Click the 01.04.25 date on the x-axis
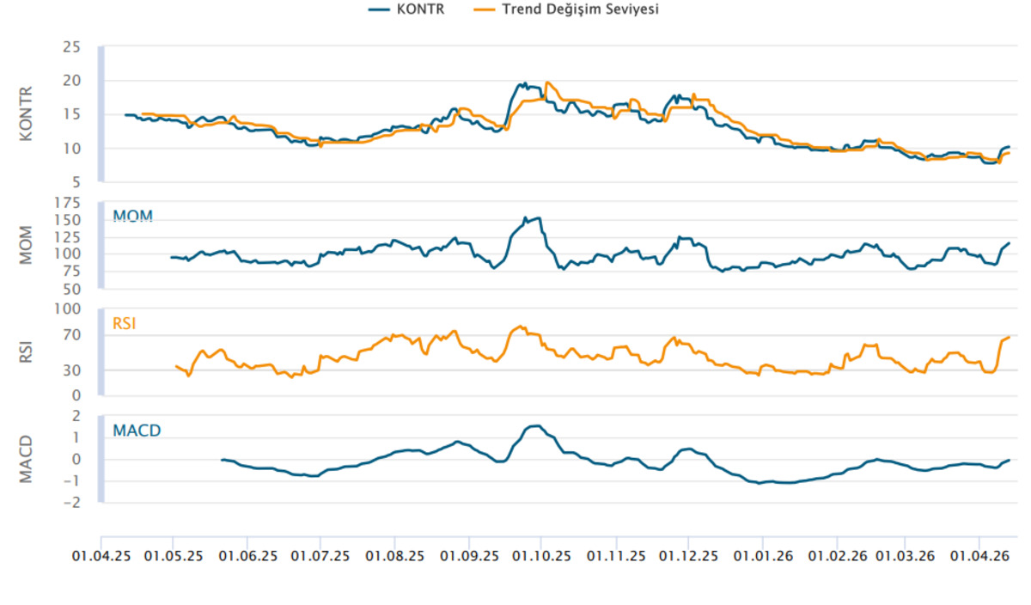The height and width of the screenshot is (605, 1031). point(101,556)
